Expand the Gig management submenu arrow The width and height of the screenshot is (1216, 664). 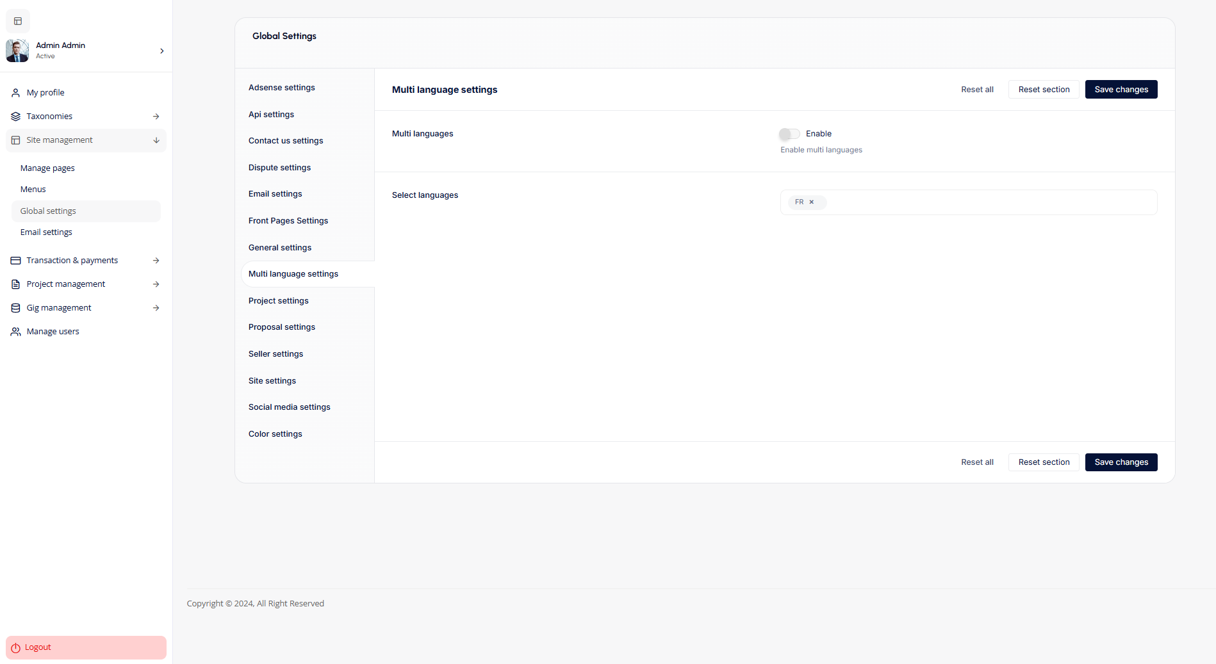[156, 308]
